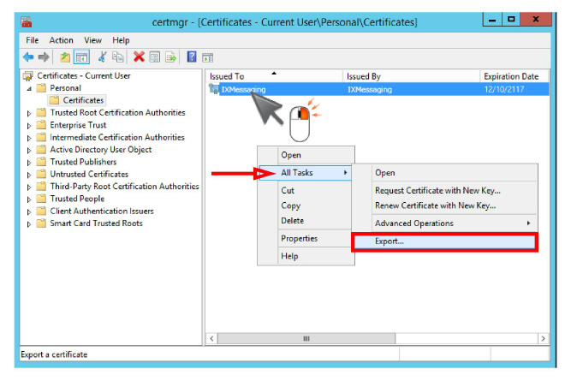Click the Cut scissors toolbar icon
The image size is (571, 381).
[103, 57]
